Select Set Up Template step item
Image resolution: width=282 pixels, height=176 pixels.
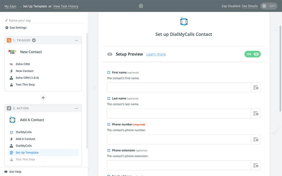[27, 153]
